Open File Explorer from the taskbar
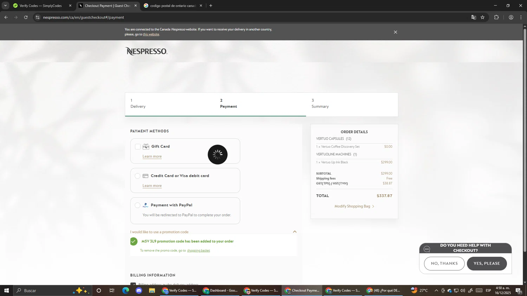Screen dimensions: 527x296 pyautogui.click(x=152, y=290)
